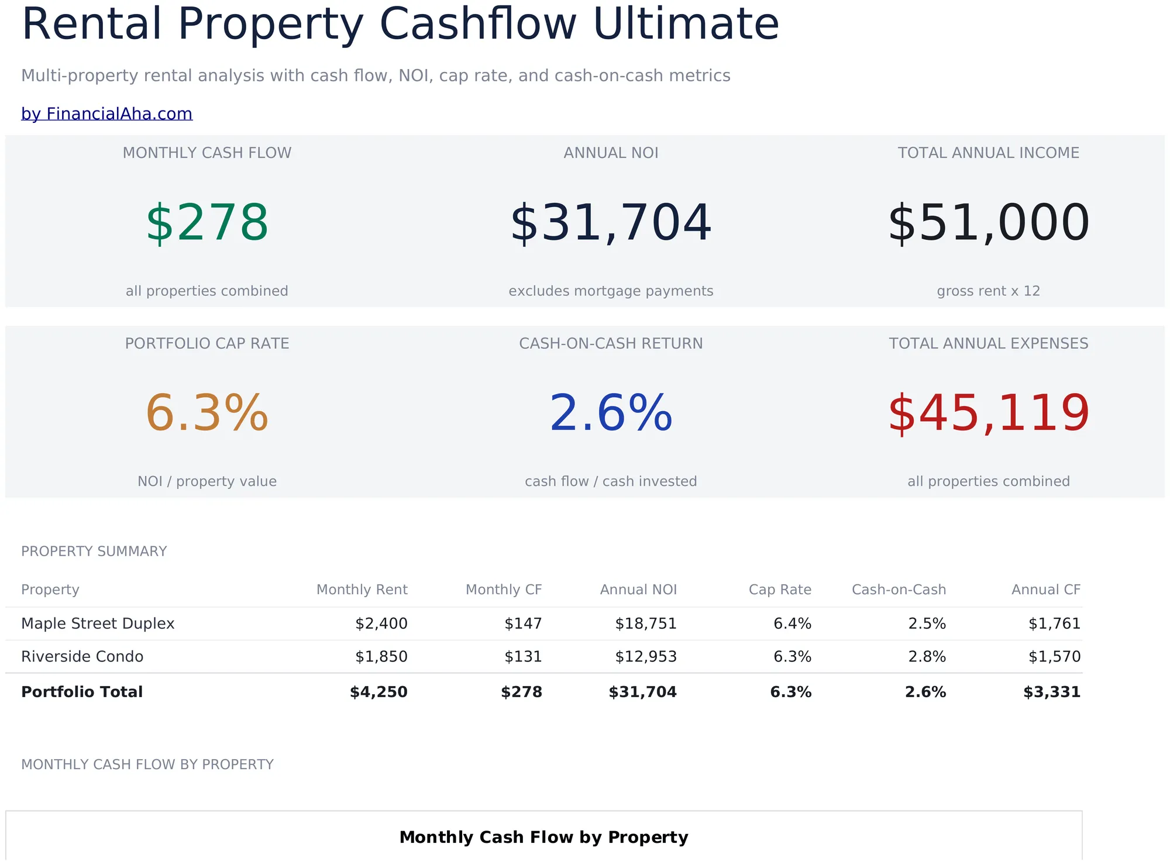Click the Monthly Rent column header
The height and width of the screenshot is (865, 1170).
[x=362, y=590]
